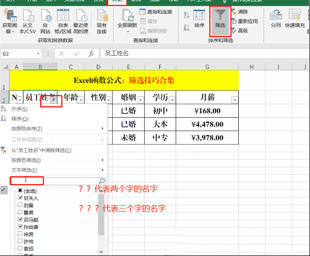Click the filter list scrollbar down arrow
Viewport: 310px width, 256px height.
(101, 252)
